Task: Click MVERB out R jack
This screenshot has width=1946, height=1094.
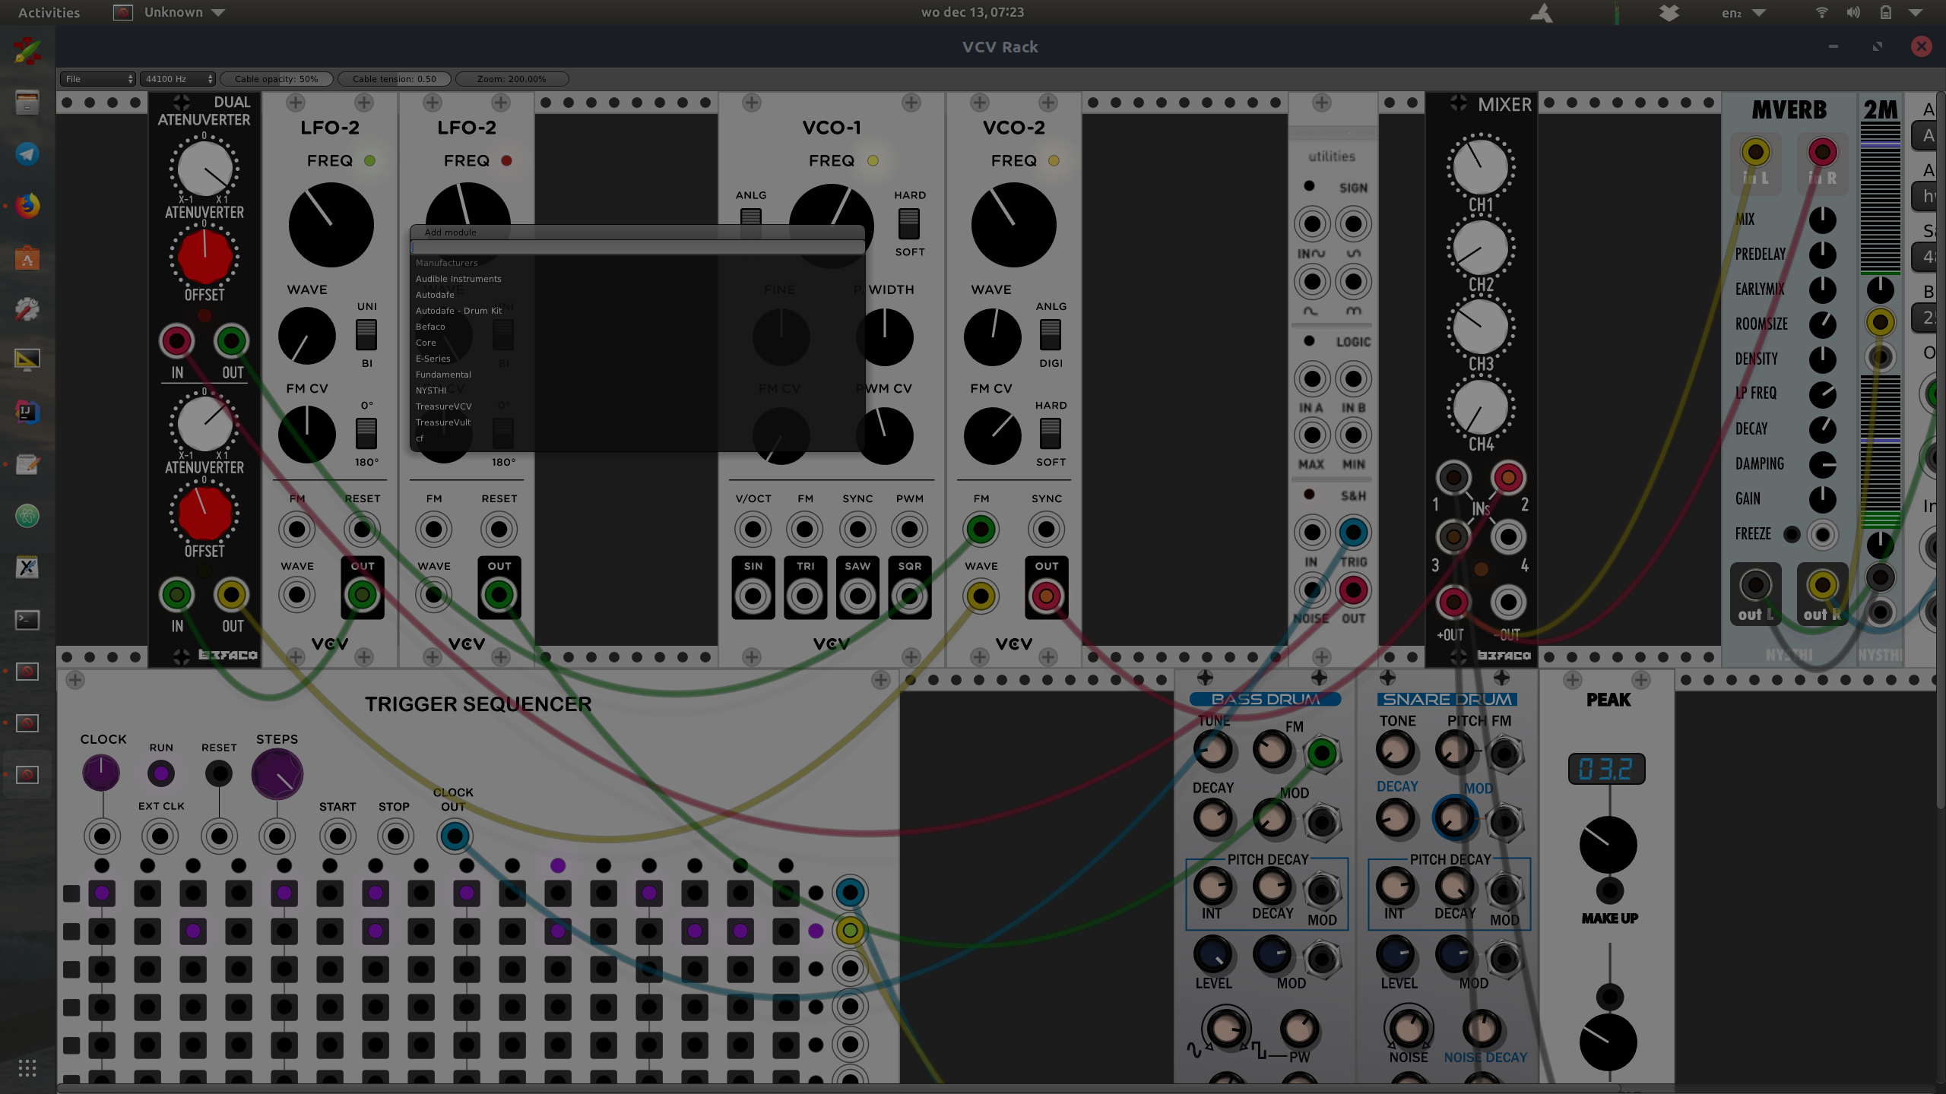Action: pos(1821,585)
